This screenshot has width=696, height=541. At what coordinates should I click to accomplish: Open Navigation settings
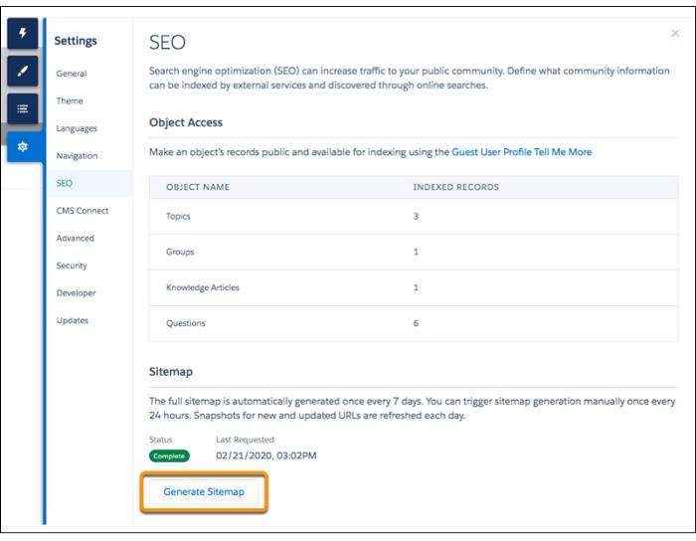click(78, 156)
